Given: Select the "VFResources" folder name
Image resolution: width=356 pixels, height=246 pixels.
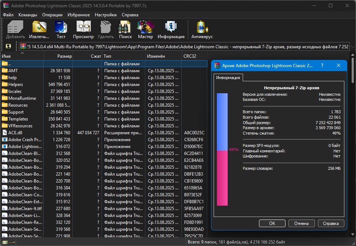Looking at the screenshot, I should point(20,126).
